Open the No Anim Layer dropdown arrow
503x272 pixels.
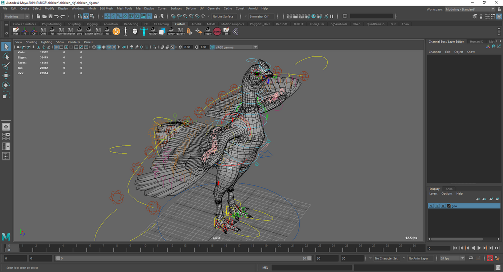(404, 258)
